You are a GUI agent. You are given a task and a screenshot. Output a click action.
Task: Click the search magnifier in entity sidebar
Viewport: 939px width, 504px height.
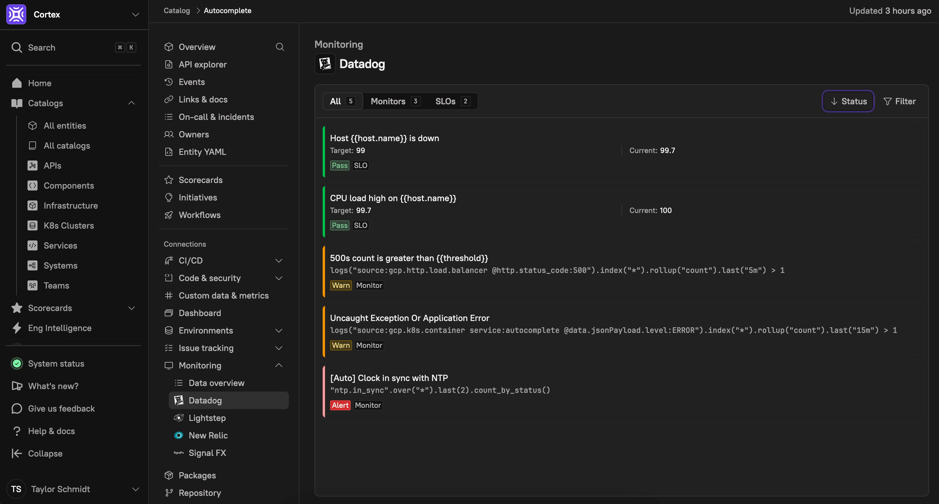click(x=279, y=47)
